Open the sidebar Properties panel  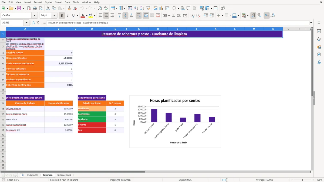(319, 31)
